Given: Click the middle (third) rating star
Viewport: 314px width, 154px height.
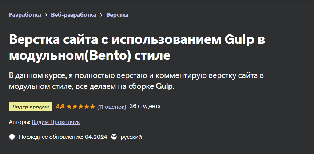Looking at the screenshot, I should (81, 107).
